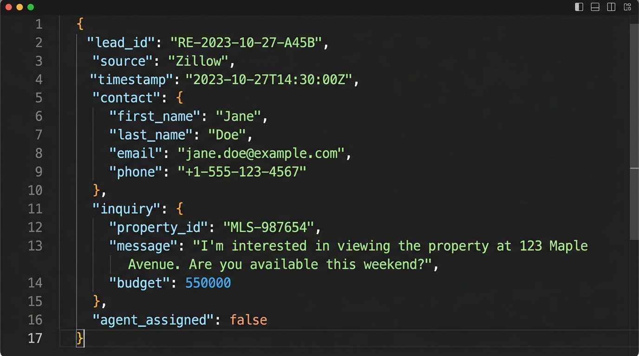The height and width of the screenshot is (356, 639).
Task: Open the customize layout icon
Action: (x=627, y=7)
